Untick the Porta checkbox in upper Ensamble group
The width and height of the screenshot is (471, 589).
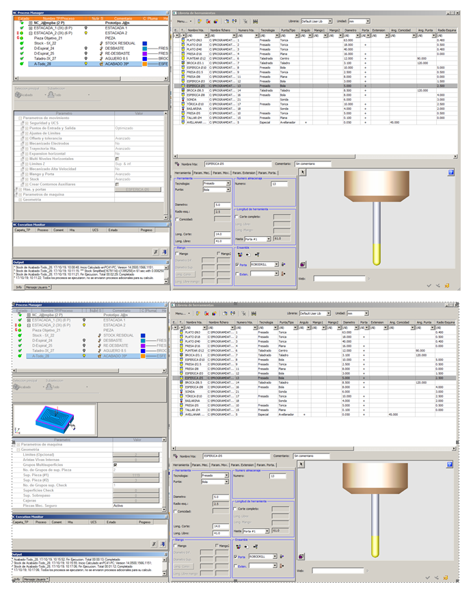click(x=237, y=265)
